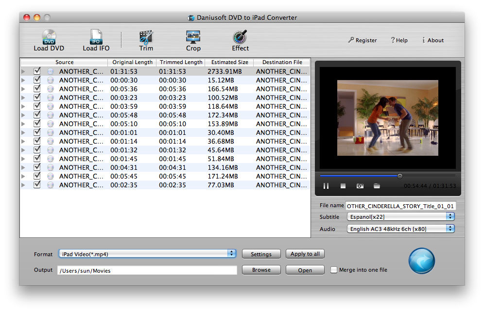Click the Register key link

pyautogui.click(x=363, y=40)
